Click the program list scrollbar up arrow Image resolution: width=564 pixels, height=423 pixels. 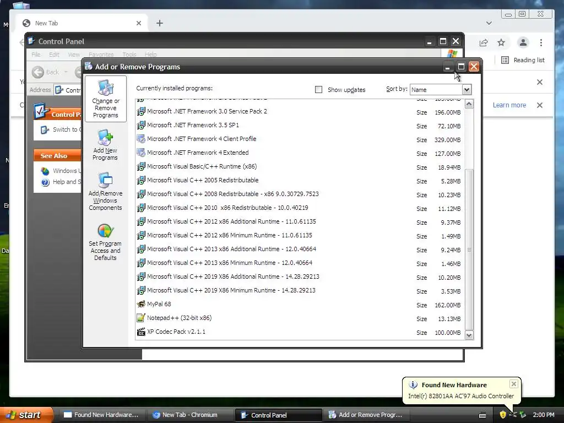click(469, 104)
